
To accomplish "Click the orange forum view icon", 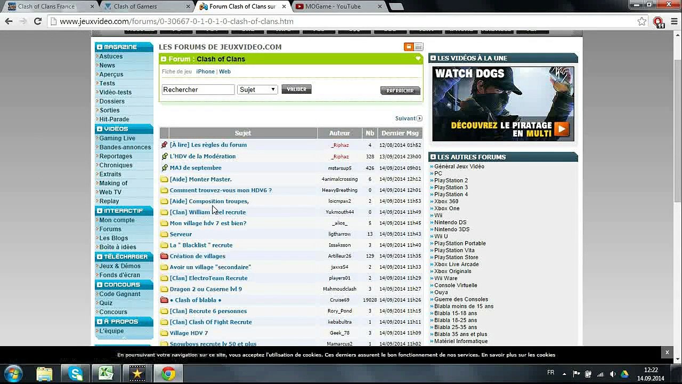I will click(x=409, y=47).
